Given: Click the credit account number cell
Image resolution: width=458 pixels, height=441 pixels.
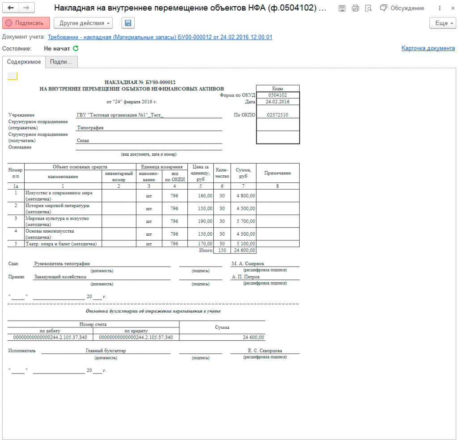Looking at the screenshot, I should coord(136,338).
